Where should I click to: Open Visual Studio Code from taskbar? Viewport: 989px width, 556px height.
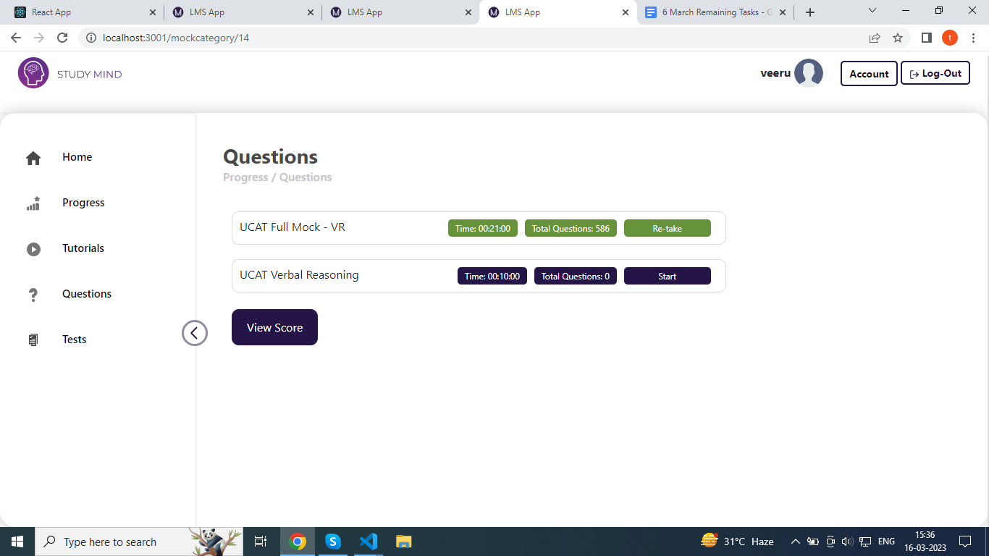point(368,542)
